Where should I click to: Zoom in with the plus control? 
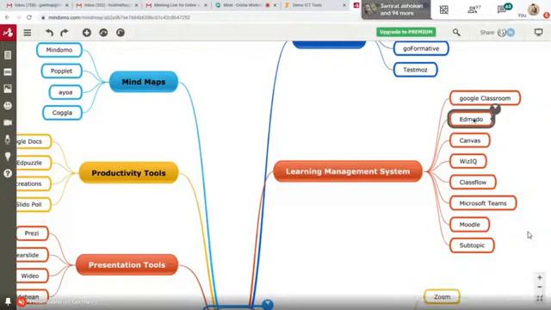pos(540,277)
